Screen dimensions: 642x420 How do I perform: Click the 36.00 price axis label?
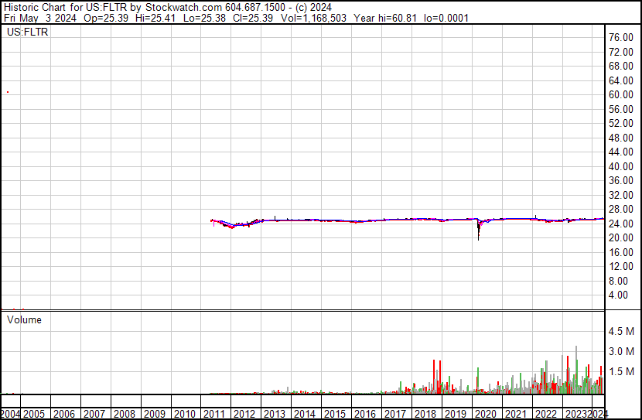621,181
